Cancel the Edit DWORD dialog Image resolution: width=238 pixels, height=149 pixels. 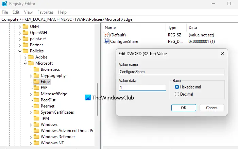point(212,108)
